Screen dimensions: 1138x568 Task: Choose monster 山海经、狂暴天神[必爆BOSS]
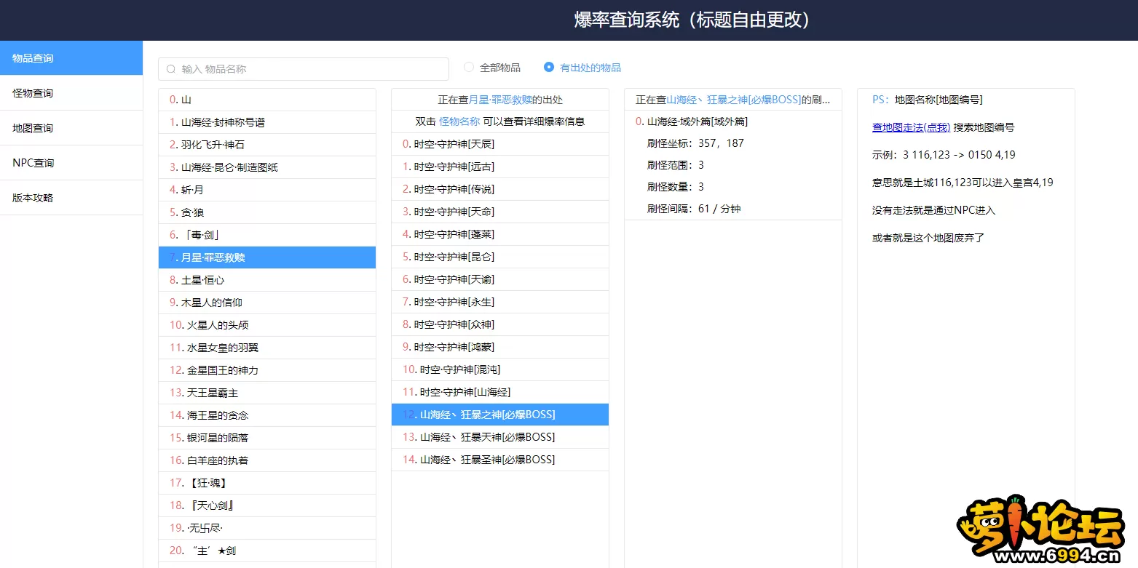click(x=500, y=437)
